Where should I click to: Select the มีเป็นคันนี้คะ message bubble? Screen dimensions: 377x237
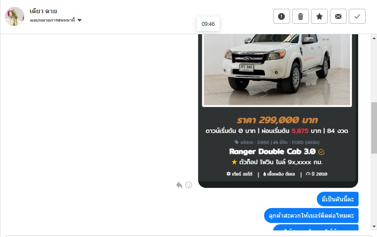(x=337, y=199)
